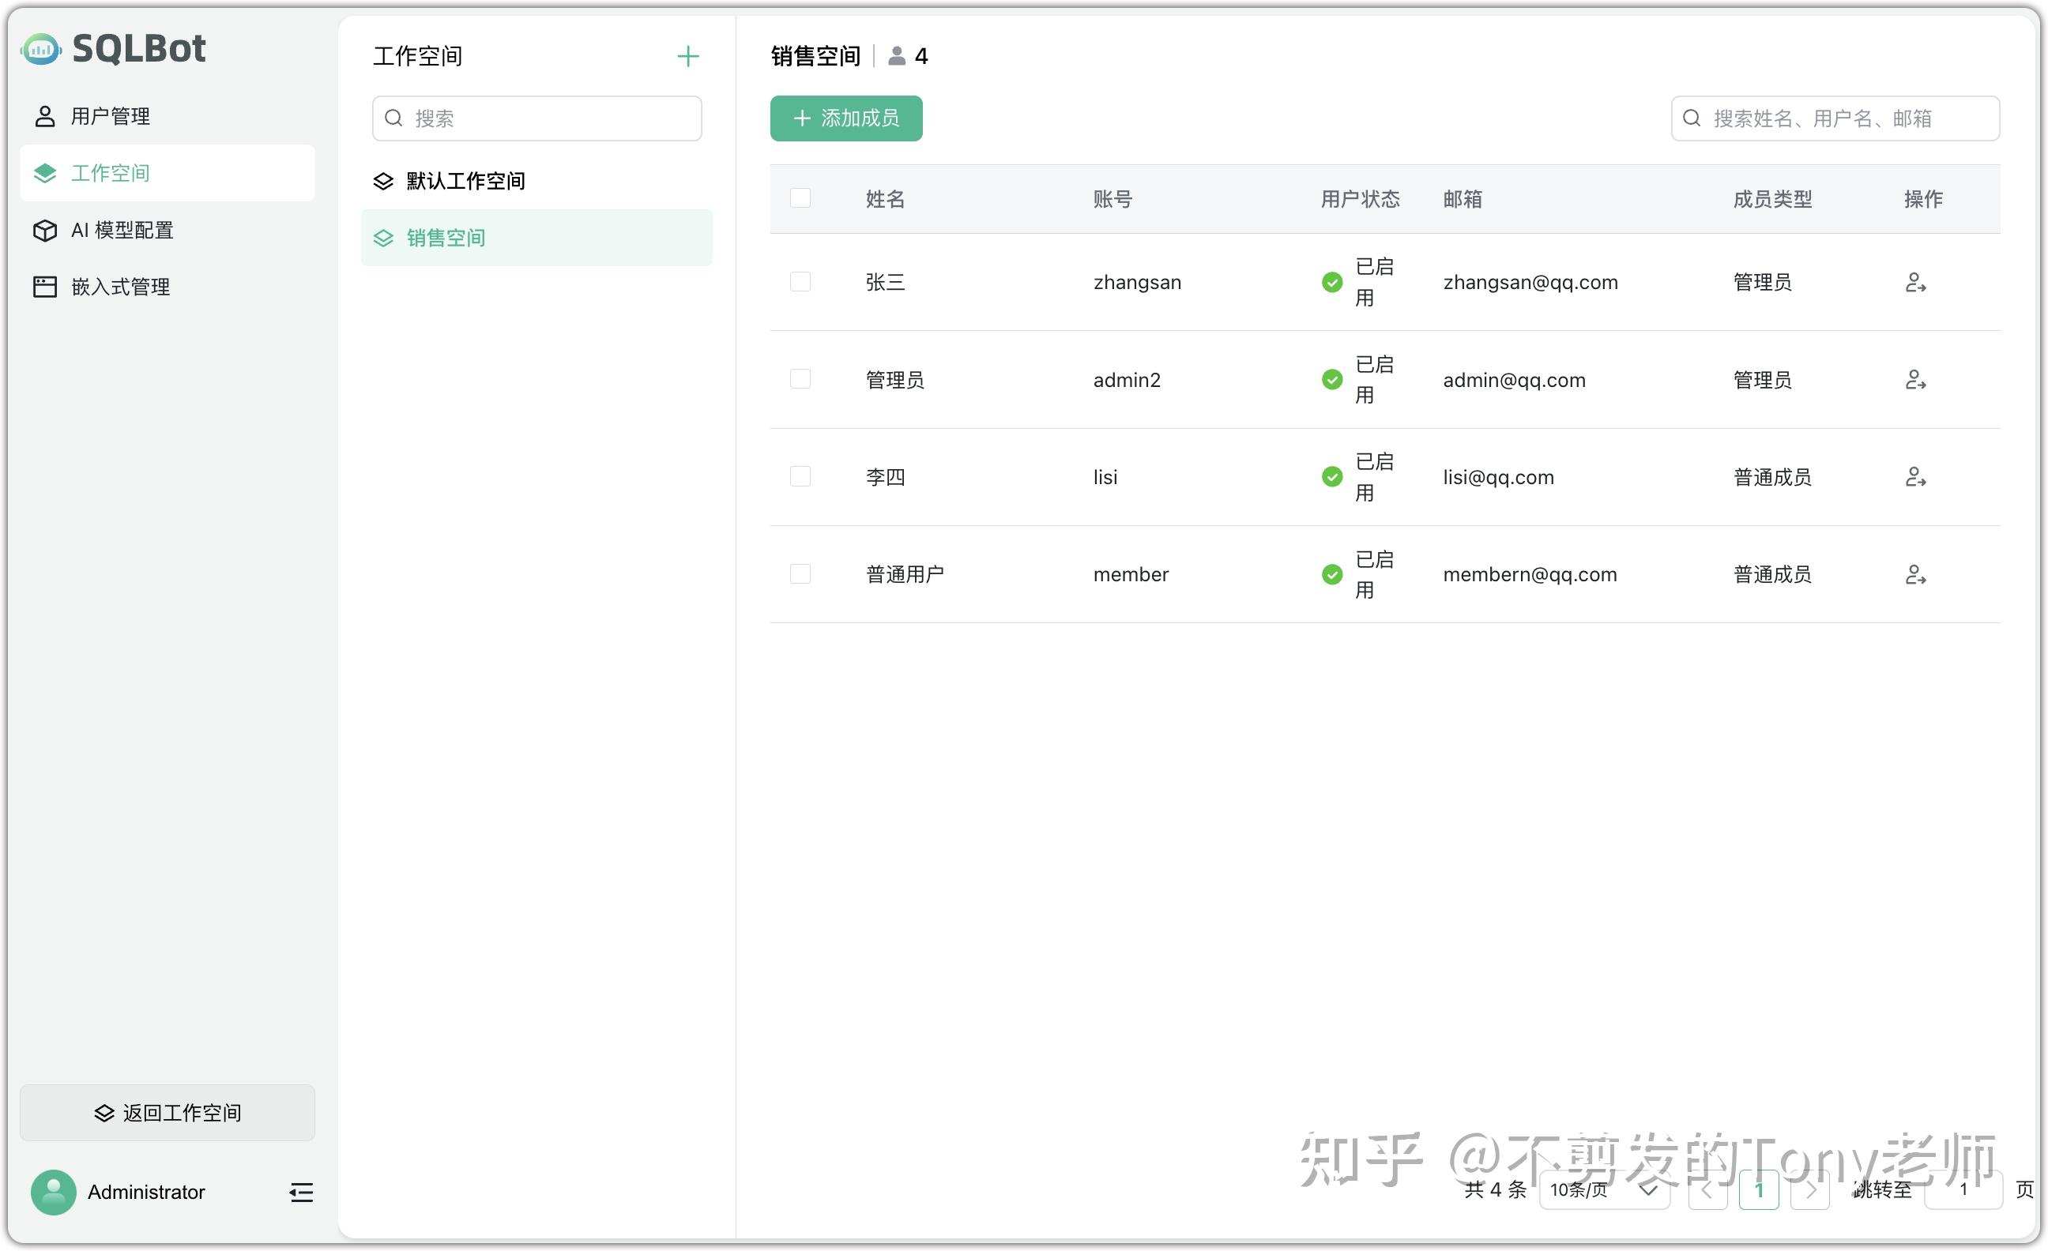Collapse sidebar using the menu fold icon
This screenshot has width=2048, height=1251.
(301, 1193)
